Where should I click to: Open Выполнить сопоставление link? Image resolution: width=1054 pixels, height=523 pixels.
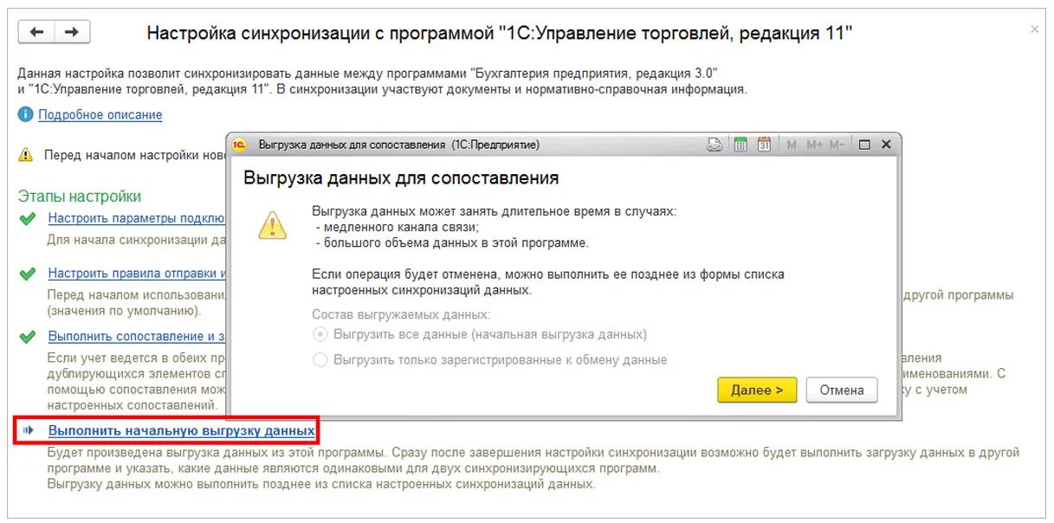click(x=137, y=336)
